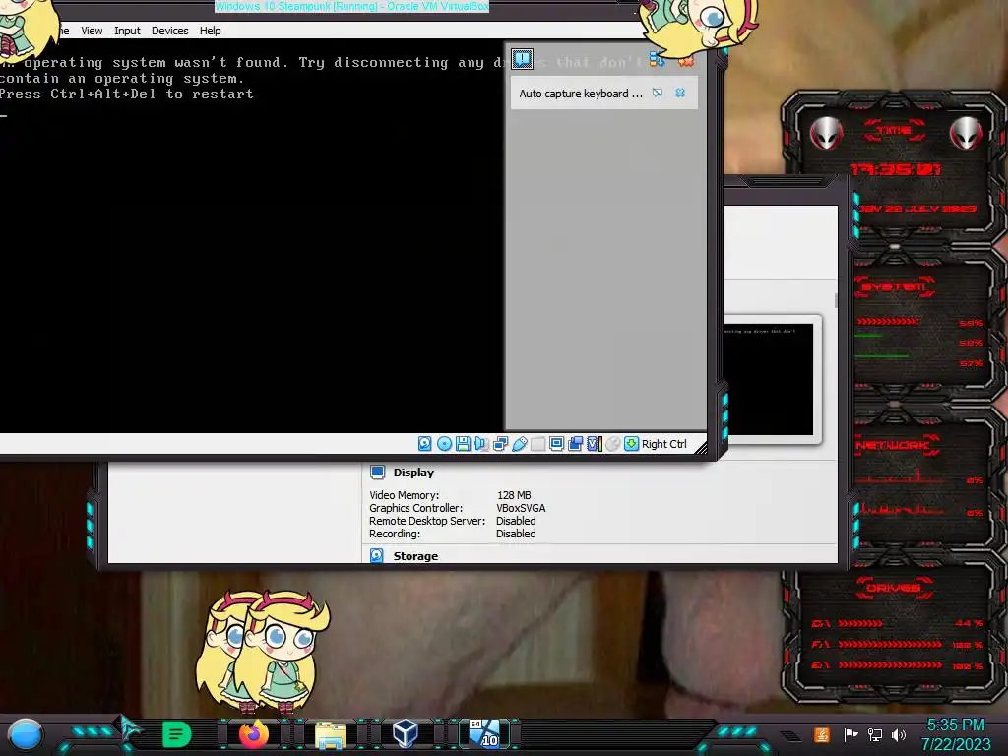
Task: Click the Video Memory value 128 MB
Action: click(x=514, y=495)
